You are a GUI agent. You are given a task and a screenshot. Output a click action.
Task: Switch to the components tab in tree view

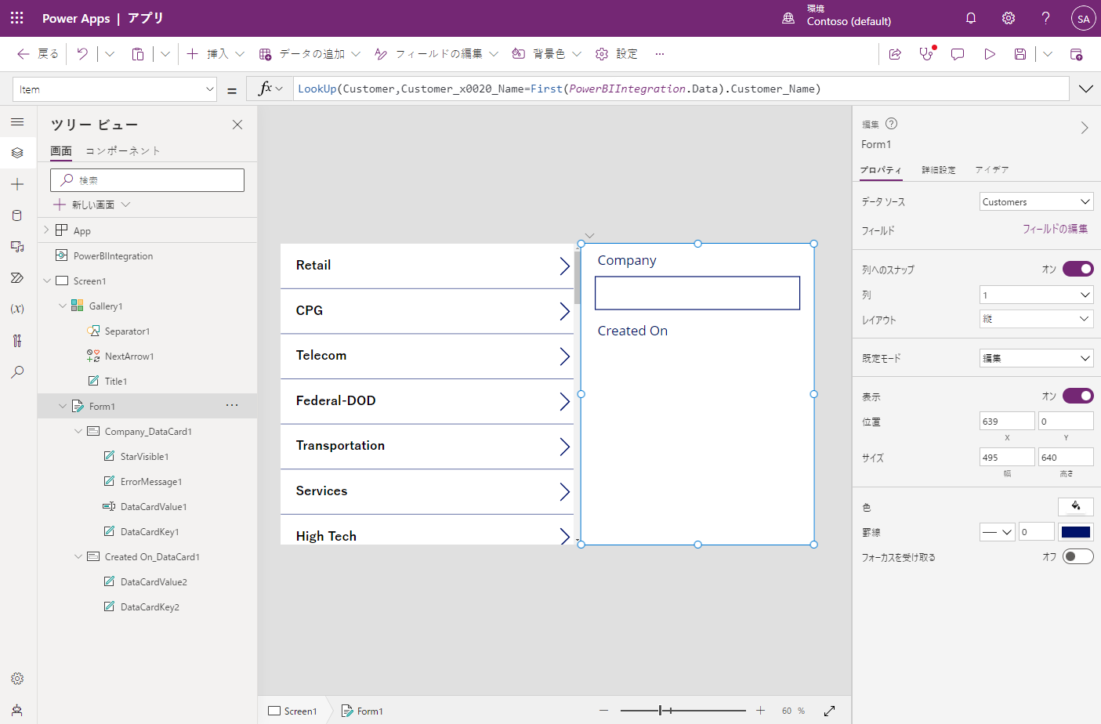[123, 150]
